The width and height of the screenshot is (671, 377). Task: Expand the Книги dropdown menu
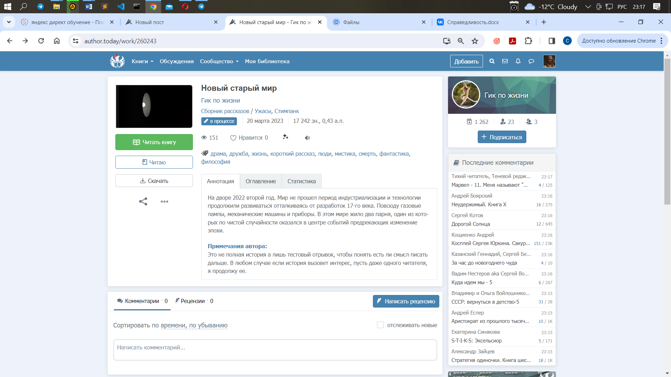[x=142, y=61]
